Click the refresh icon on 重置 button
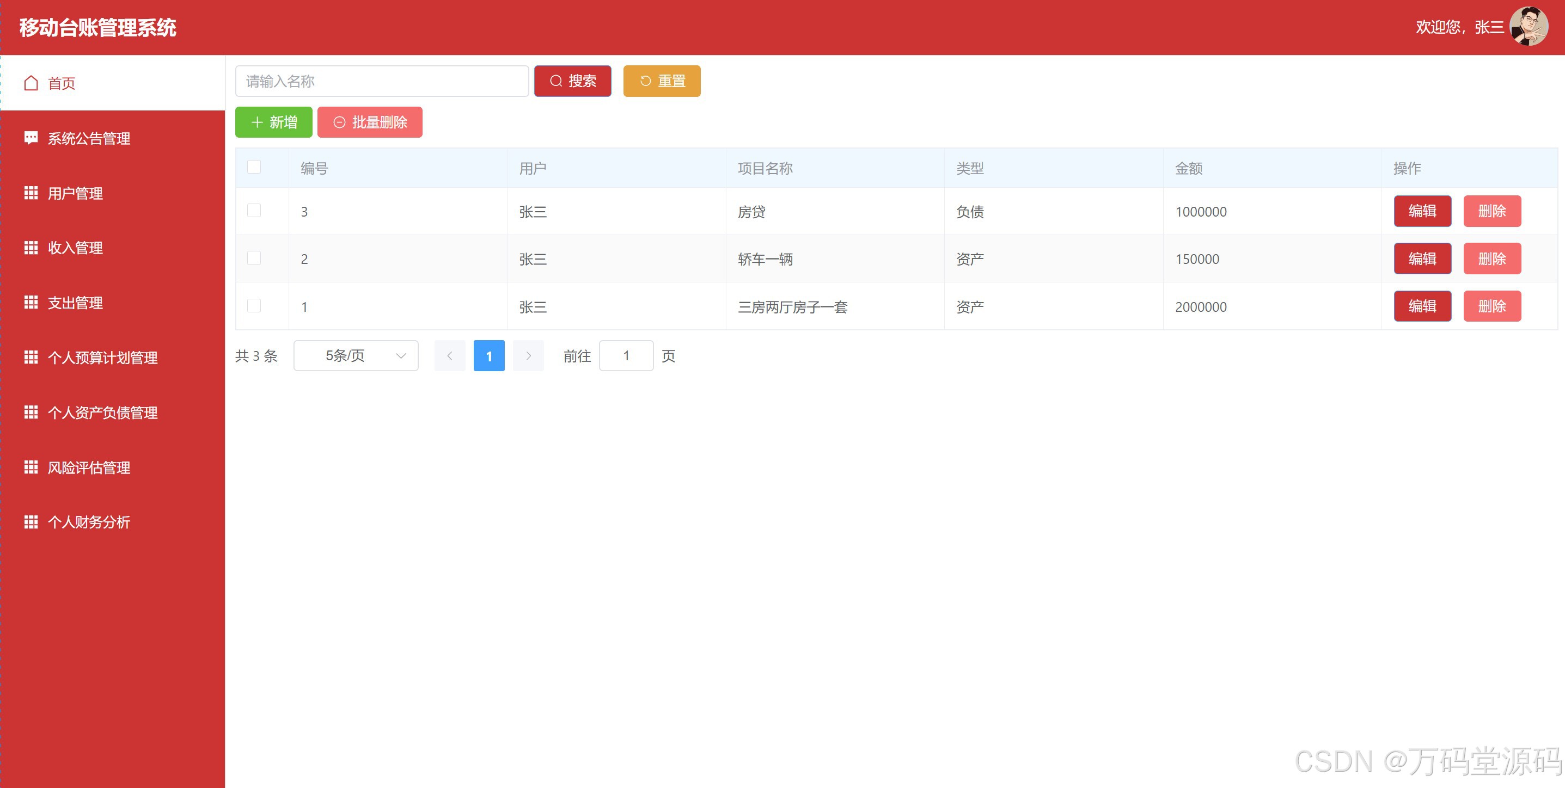 [645, 81]
